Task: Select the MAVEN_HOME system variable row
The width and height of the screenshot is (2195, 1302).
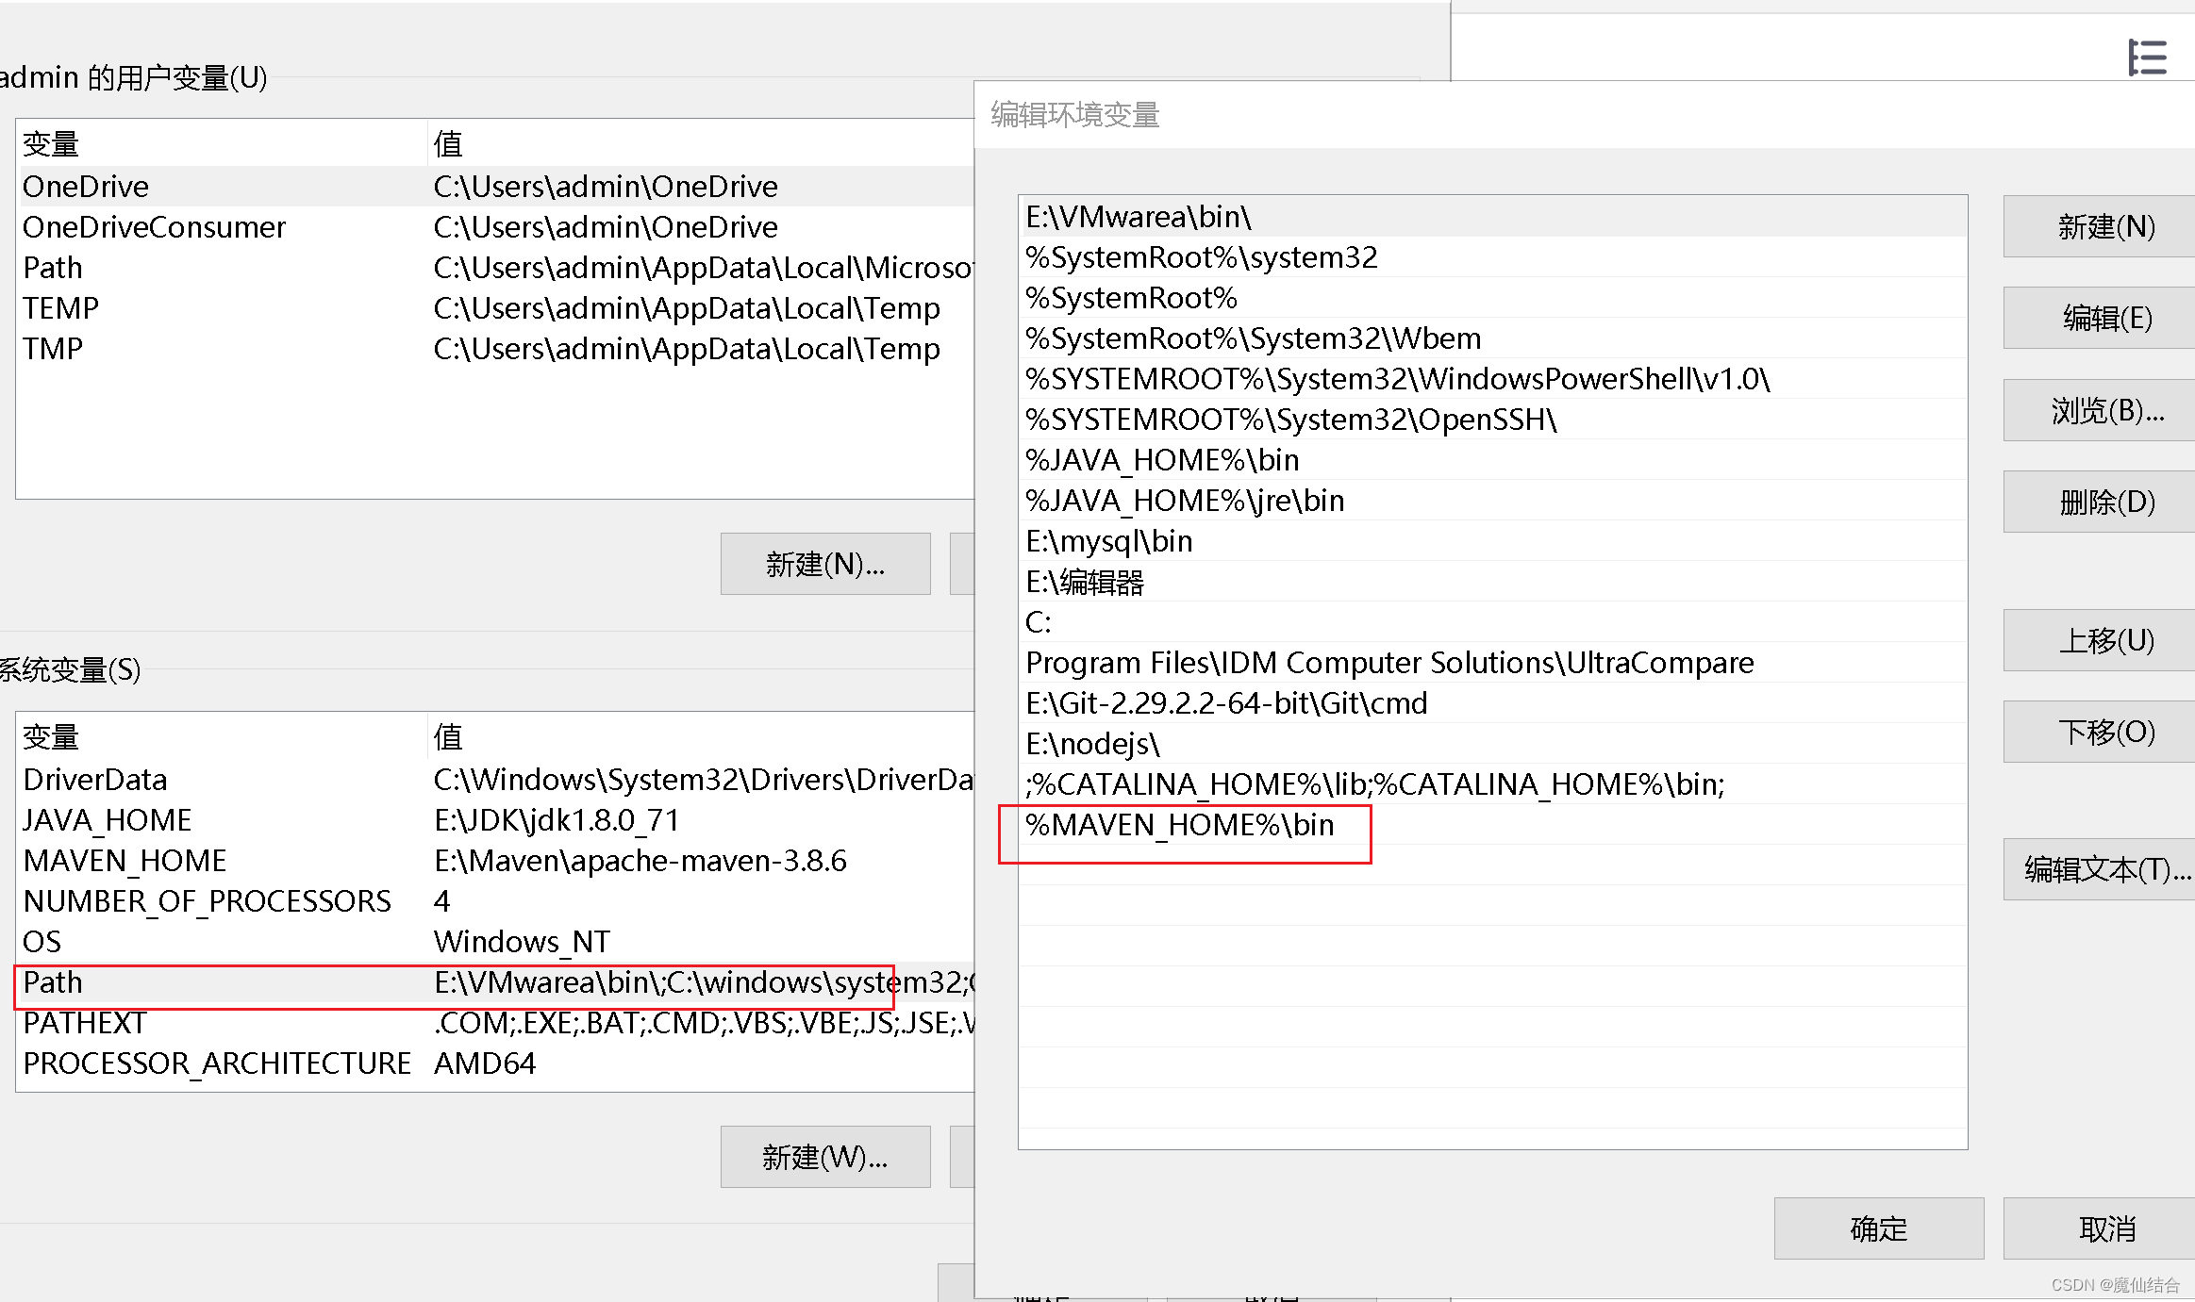Action: coord(495,861)
